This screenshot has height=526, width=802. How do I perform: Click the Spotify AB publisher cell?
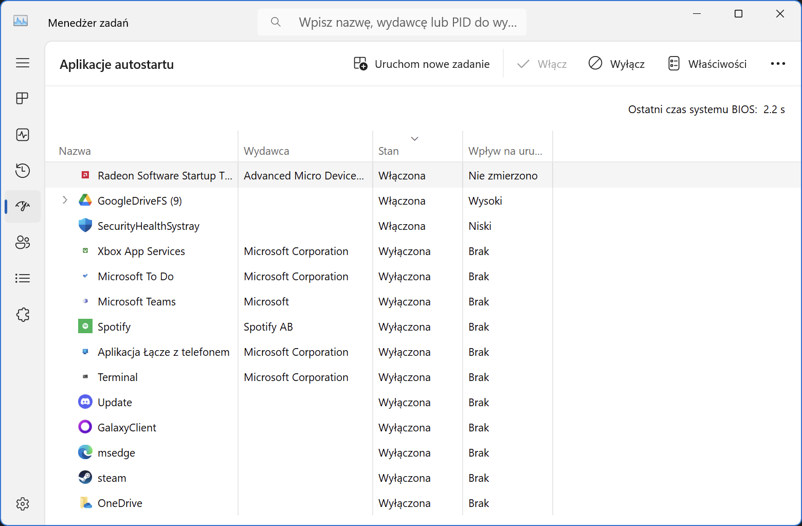[x=268, y=327]
